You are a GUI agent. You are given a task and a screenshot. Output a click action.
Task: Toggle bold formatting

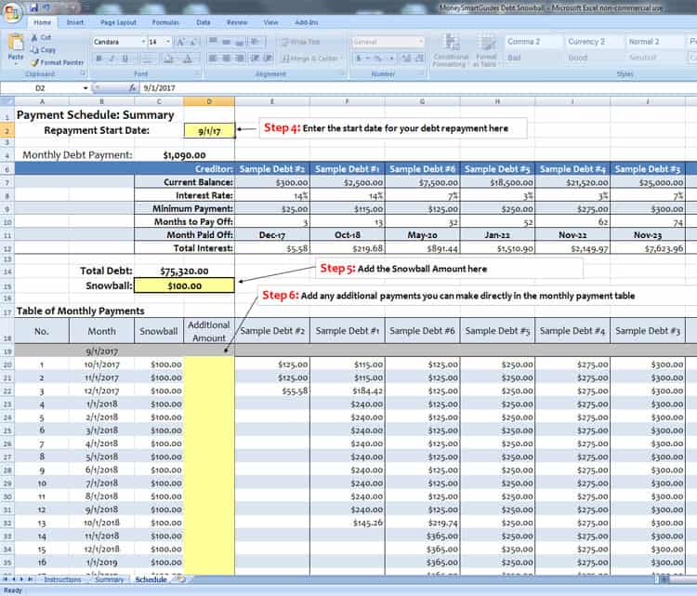click(99, 59)
